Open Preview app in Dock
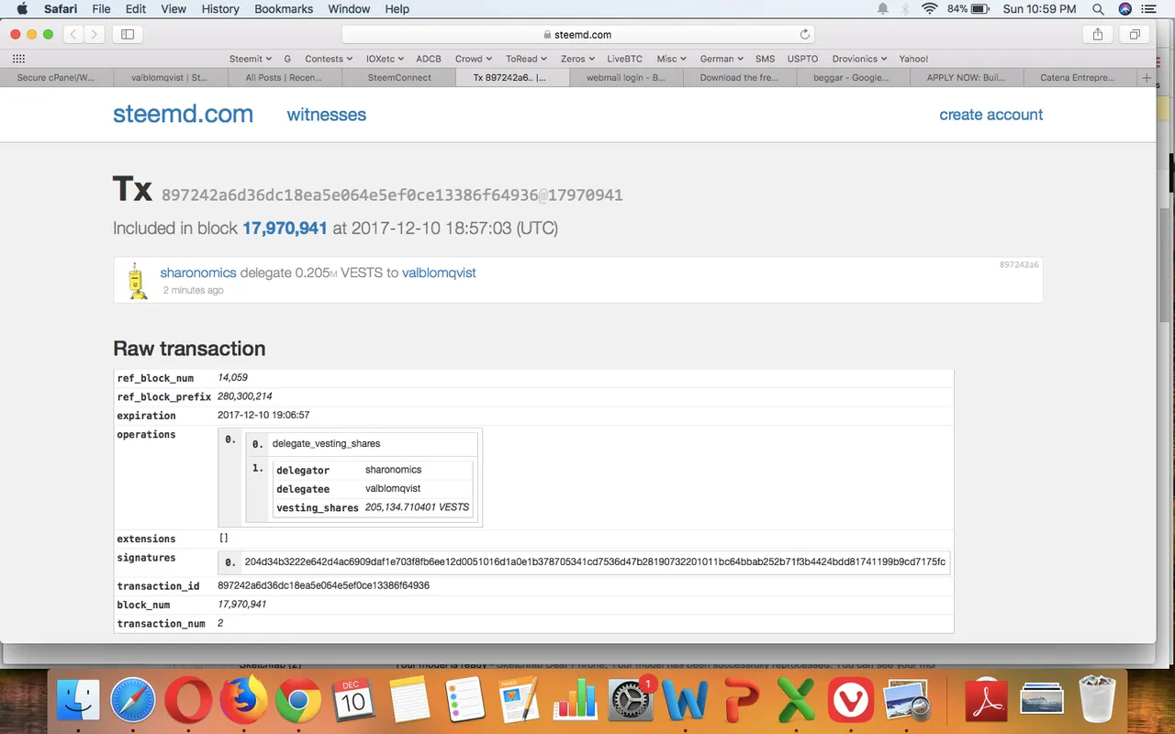Image resolution: width=1175 pixels, height=734 pixels. (x=907, y=702)
